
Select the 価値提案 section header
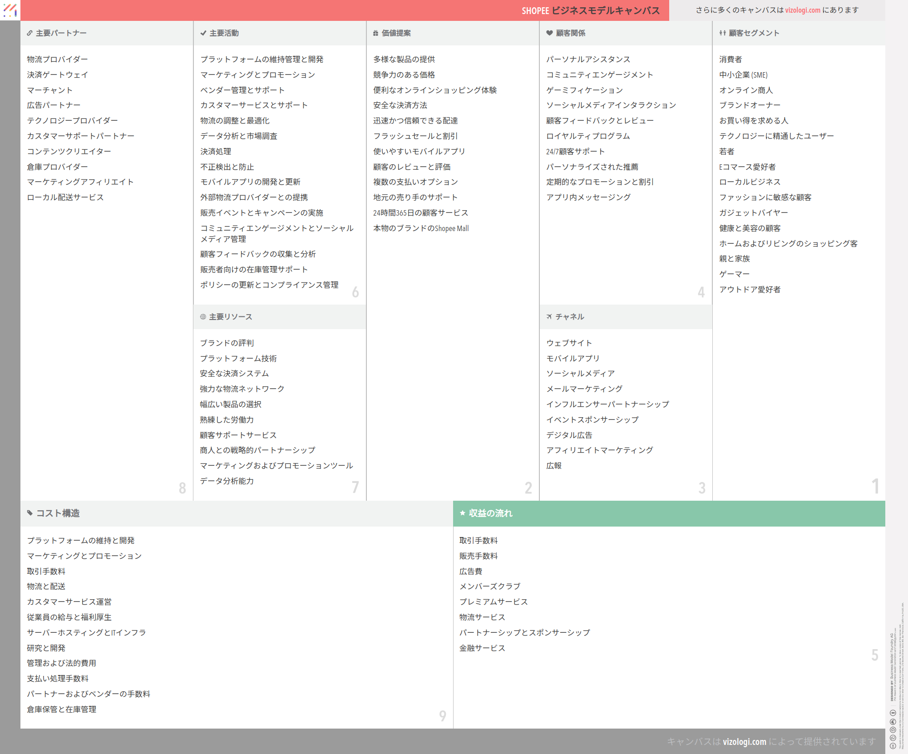(396, 33)
